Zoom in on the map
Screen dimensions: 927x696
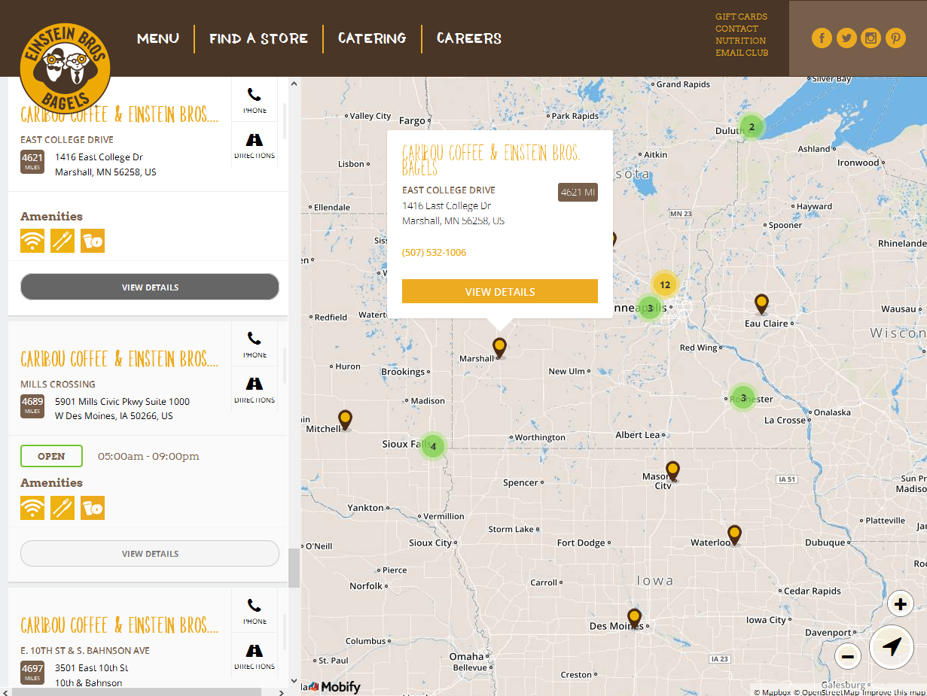tap(901, 603)
